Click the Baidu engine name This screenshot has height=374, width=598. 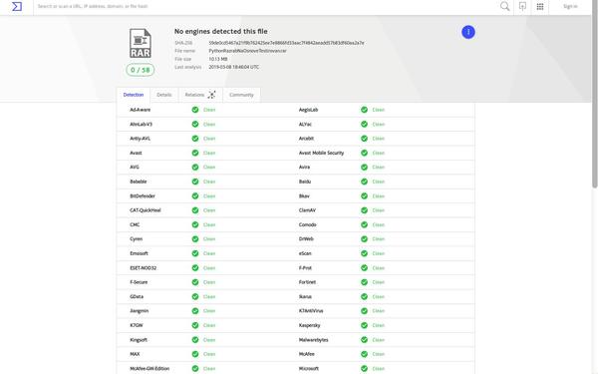305,182
